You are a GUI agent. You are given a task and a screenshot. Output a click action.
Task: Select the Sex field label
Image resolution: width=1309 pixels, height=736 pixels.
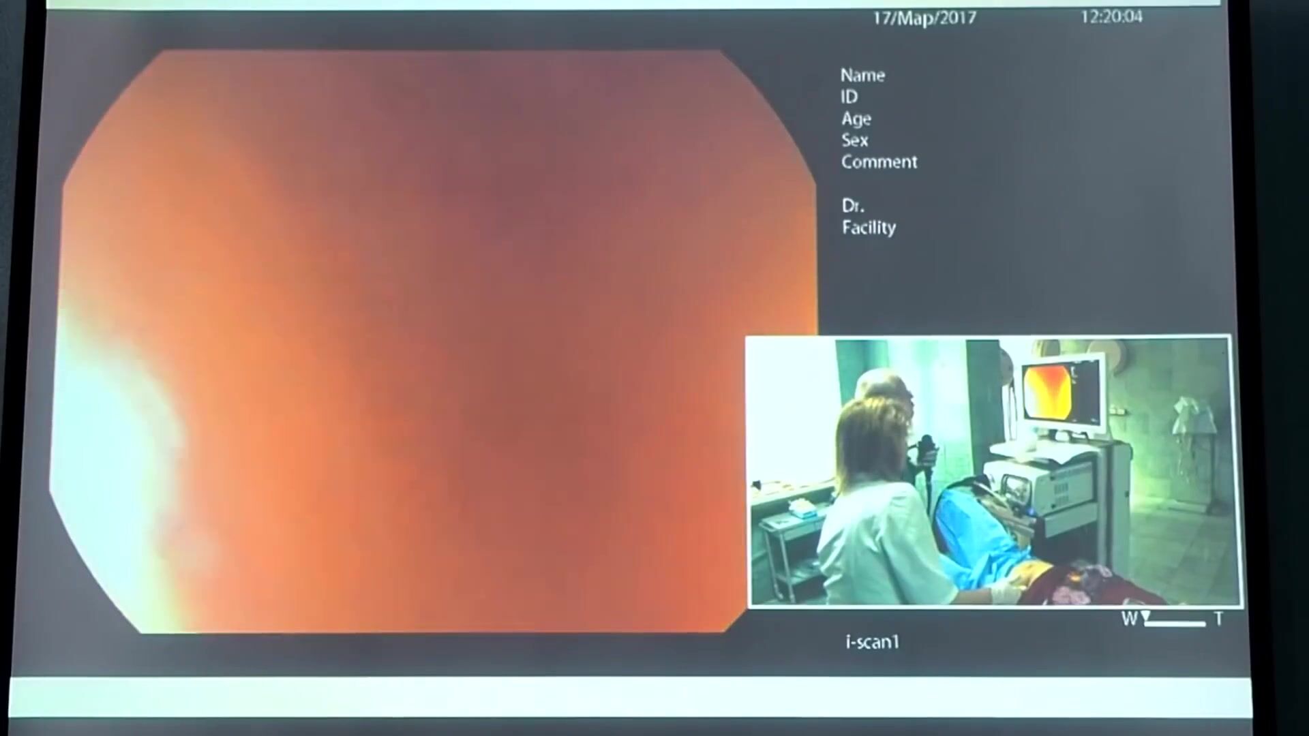point(854,140)
